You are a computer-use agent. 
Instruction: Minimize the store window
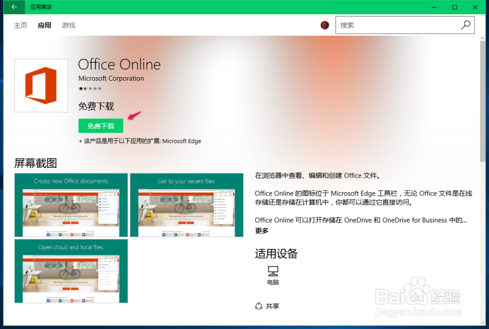click(x=434, y=7)
